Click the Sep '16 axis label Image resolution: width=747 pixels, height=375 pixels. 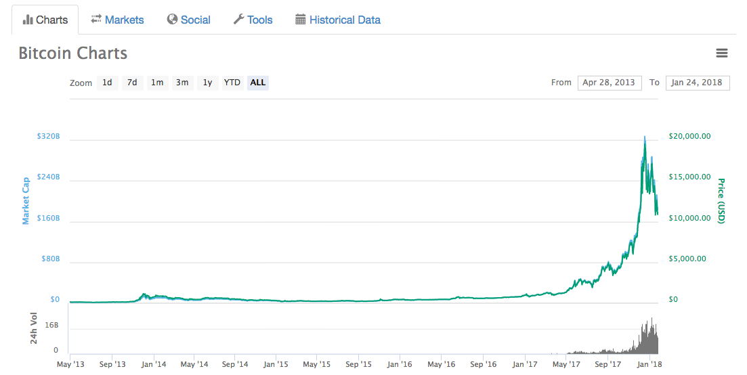tap(483, 364)
